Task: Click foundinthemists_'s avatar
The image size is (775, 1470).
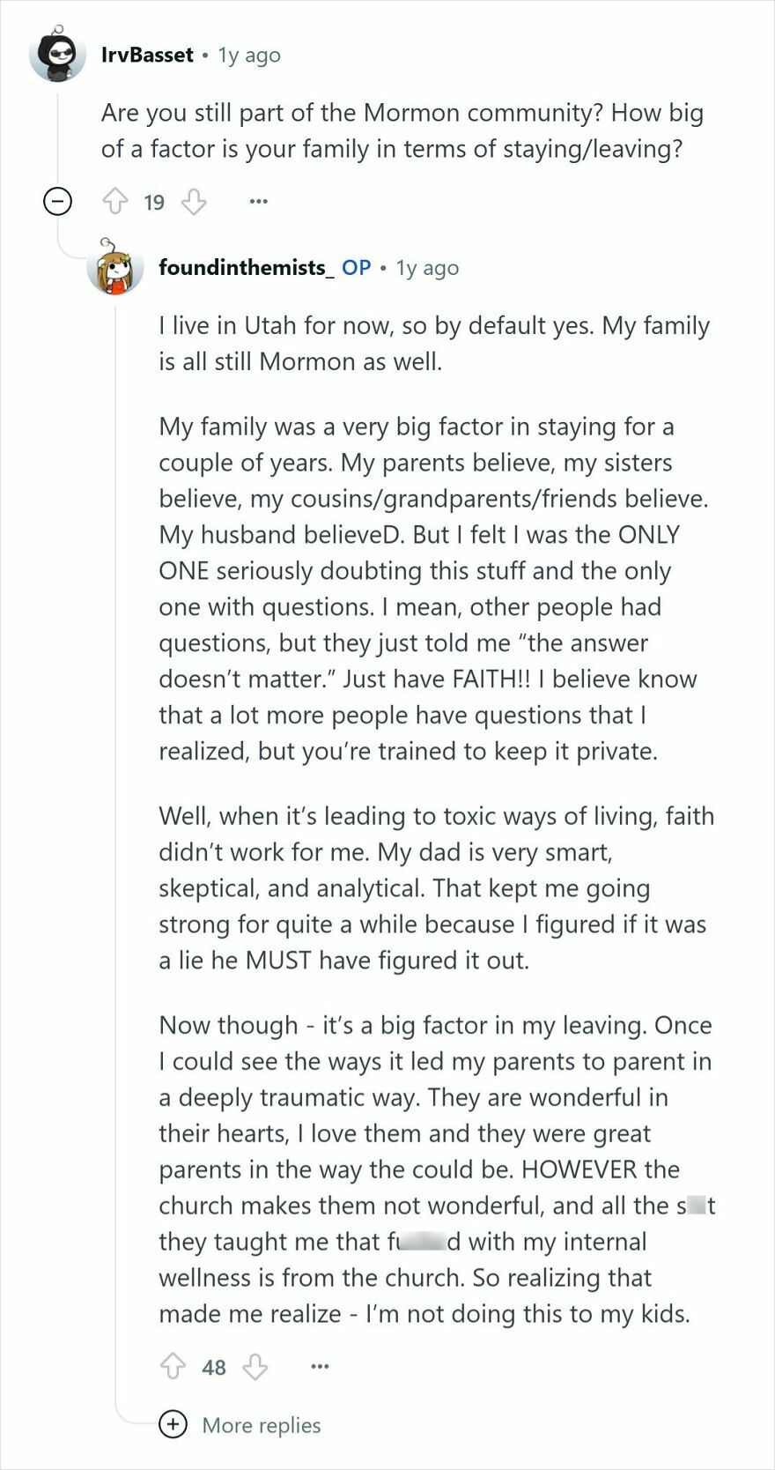Action: tap(115, 269)
